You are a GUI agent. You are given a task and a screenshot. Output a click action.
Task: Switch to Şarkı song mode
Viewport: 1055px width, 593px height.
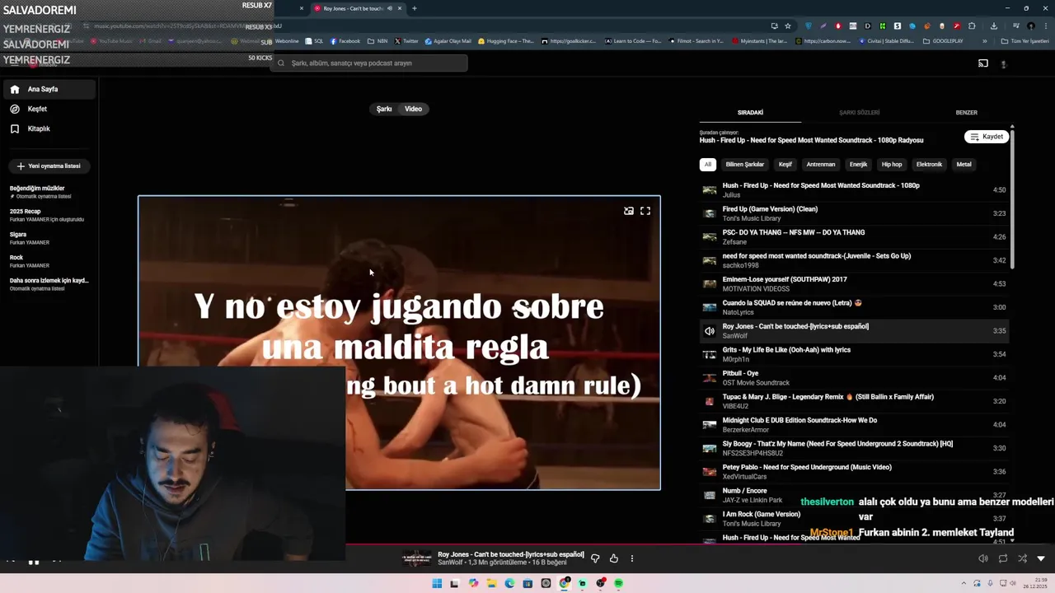tap(384, 109)
